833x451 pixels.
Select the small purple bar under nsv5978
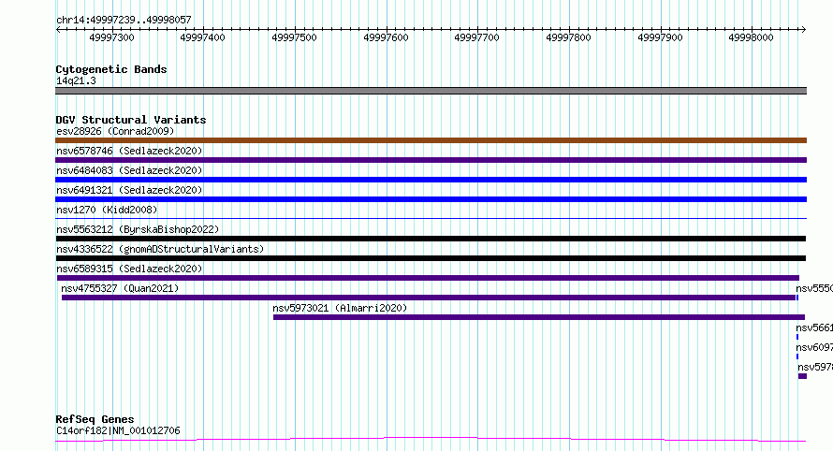pos(802,376)
